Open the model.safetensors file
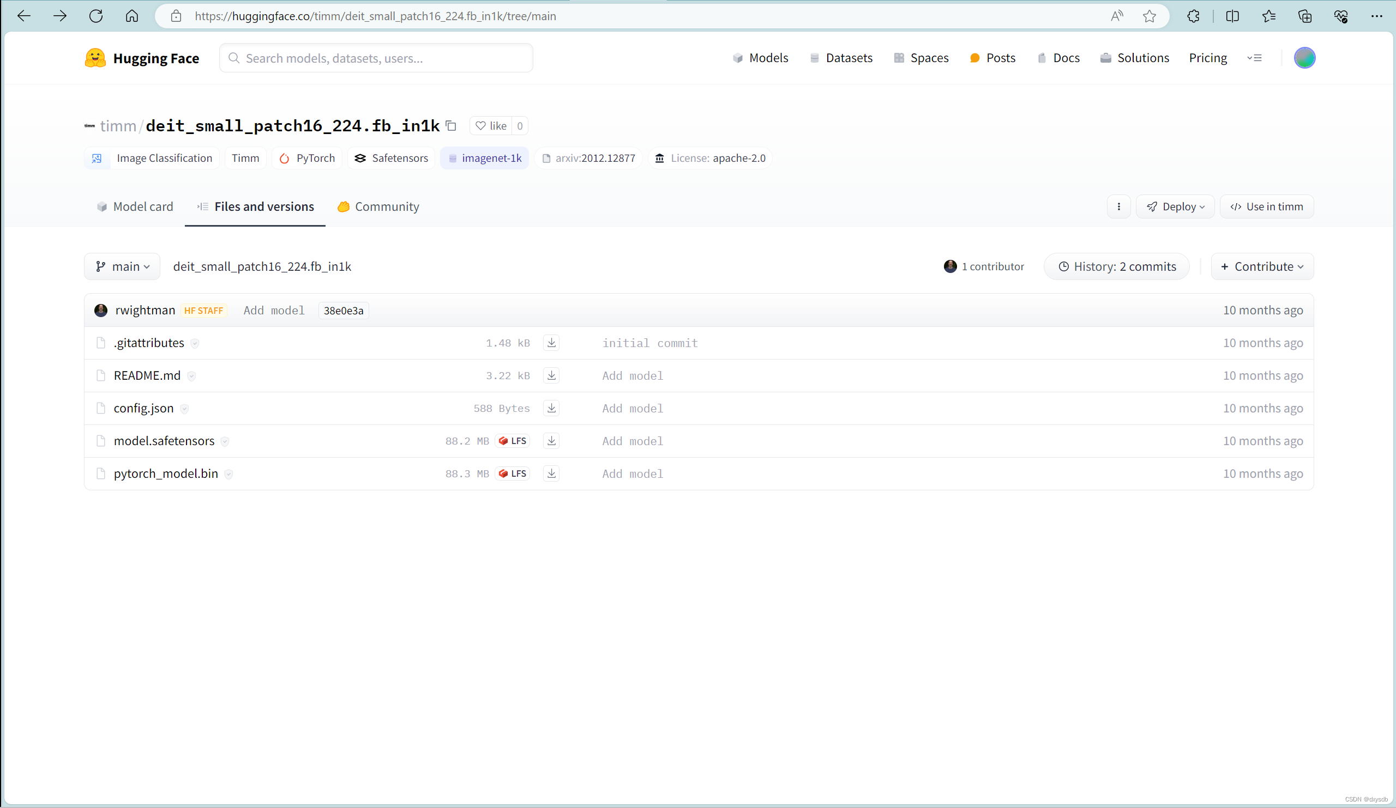This screenshot has height=808, width=1396. 164,441
